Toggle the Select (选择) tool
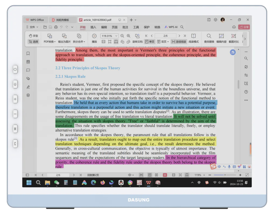 pyautogui.click(x=33, y=42)
